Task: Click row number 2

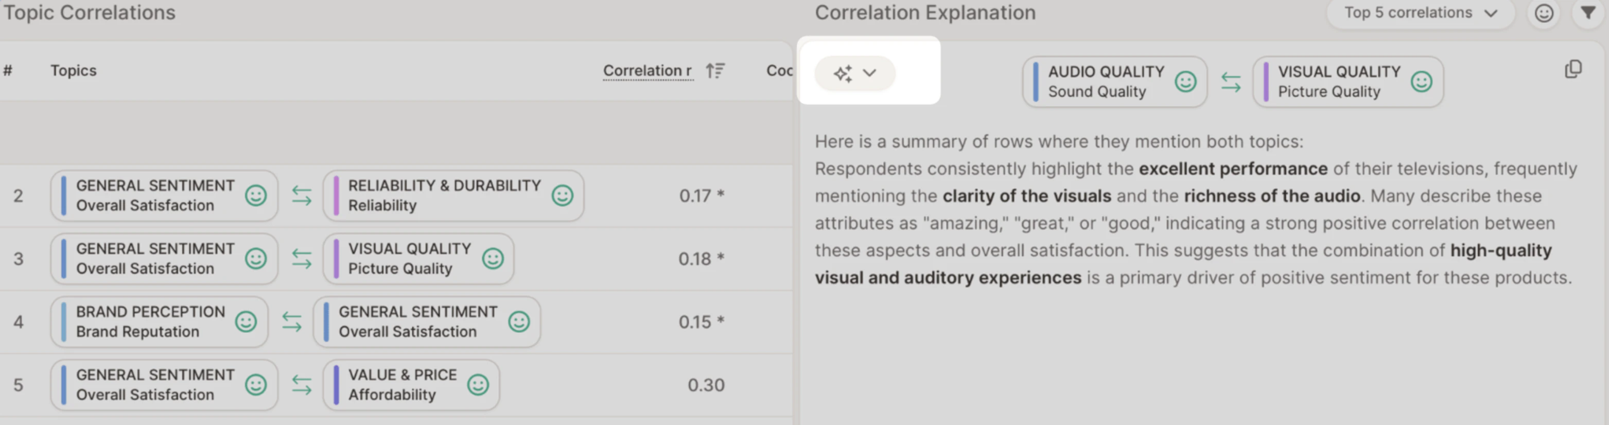Action: (x=18, y=196)
